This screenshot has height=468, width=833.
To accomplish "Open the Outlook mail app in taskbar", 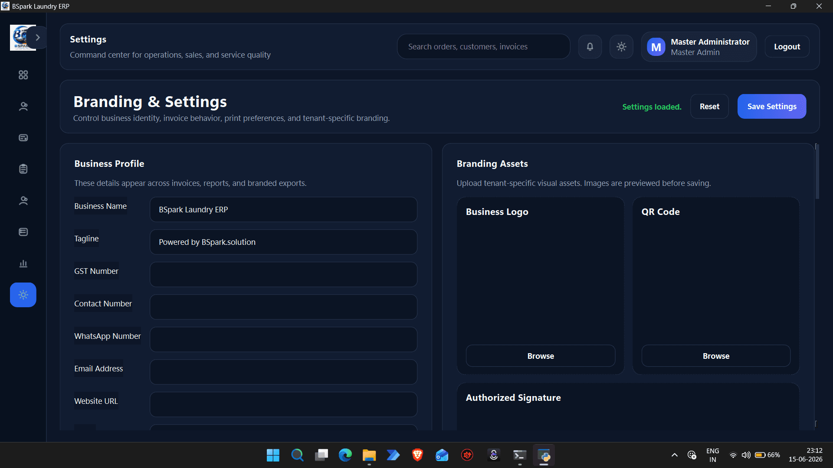I will pos(442,455).
